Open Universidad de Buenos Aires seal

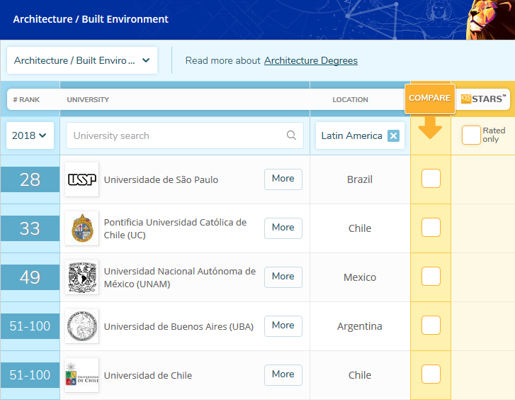click(x=81, y=326)
